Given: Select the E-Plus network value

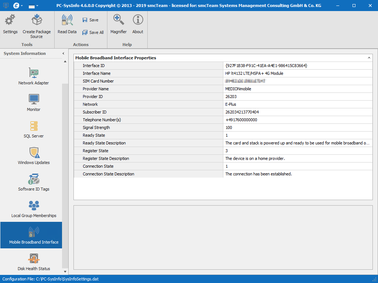Looking at the screenshot, I should coord(231,104).
